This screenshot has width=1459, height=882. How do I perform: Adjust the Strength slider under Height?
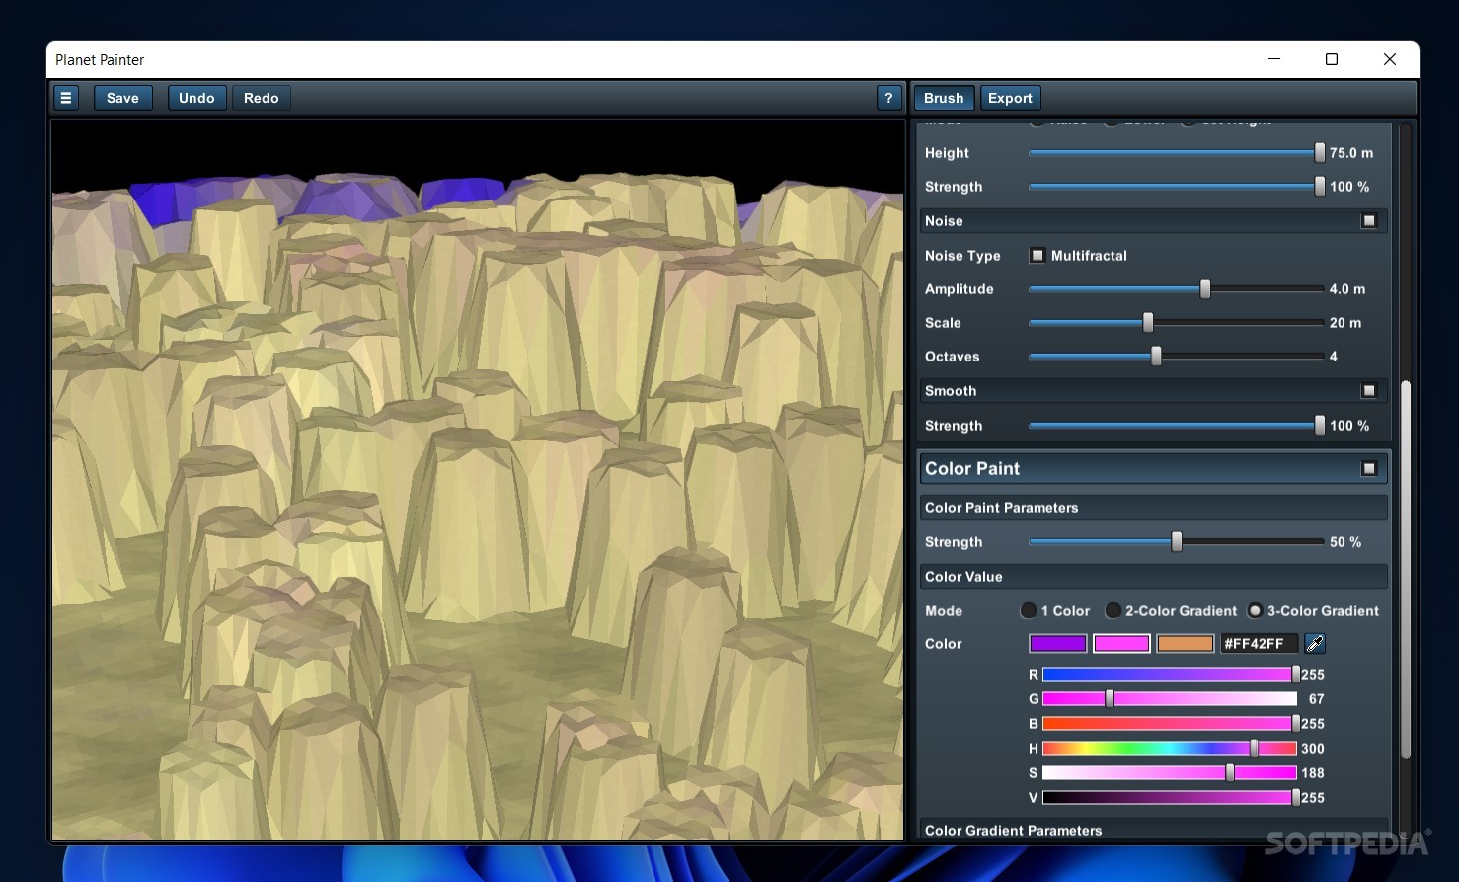(x=1320, y=187)
